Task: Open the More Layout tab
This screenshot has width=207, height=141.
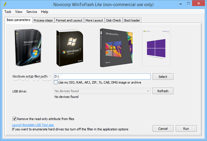Action: click(94, 20)
